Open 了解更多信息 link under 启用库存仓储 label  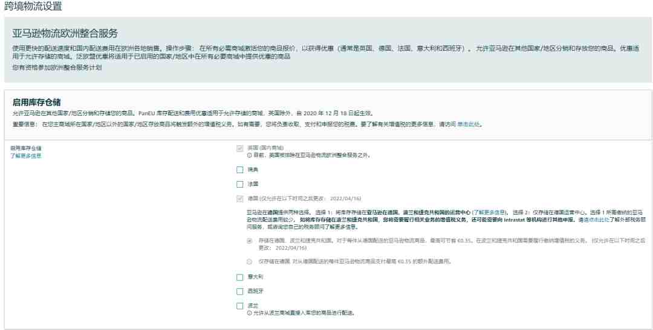tap(26, 156)
